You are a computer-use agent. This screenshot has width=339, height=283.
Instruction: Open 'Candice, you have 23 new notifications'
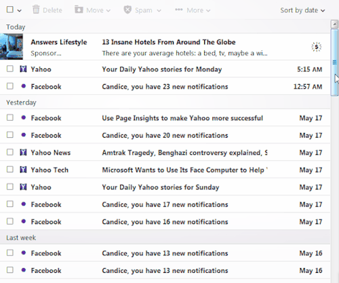165,87
